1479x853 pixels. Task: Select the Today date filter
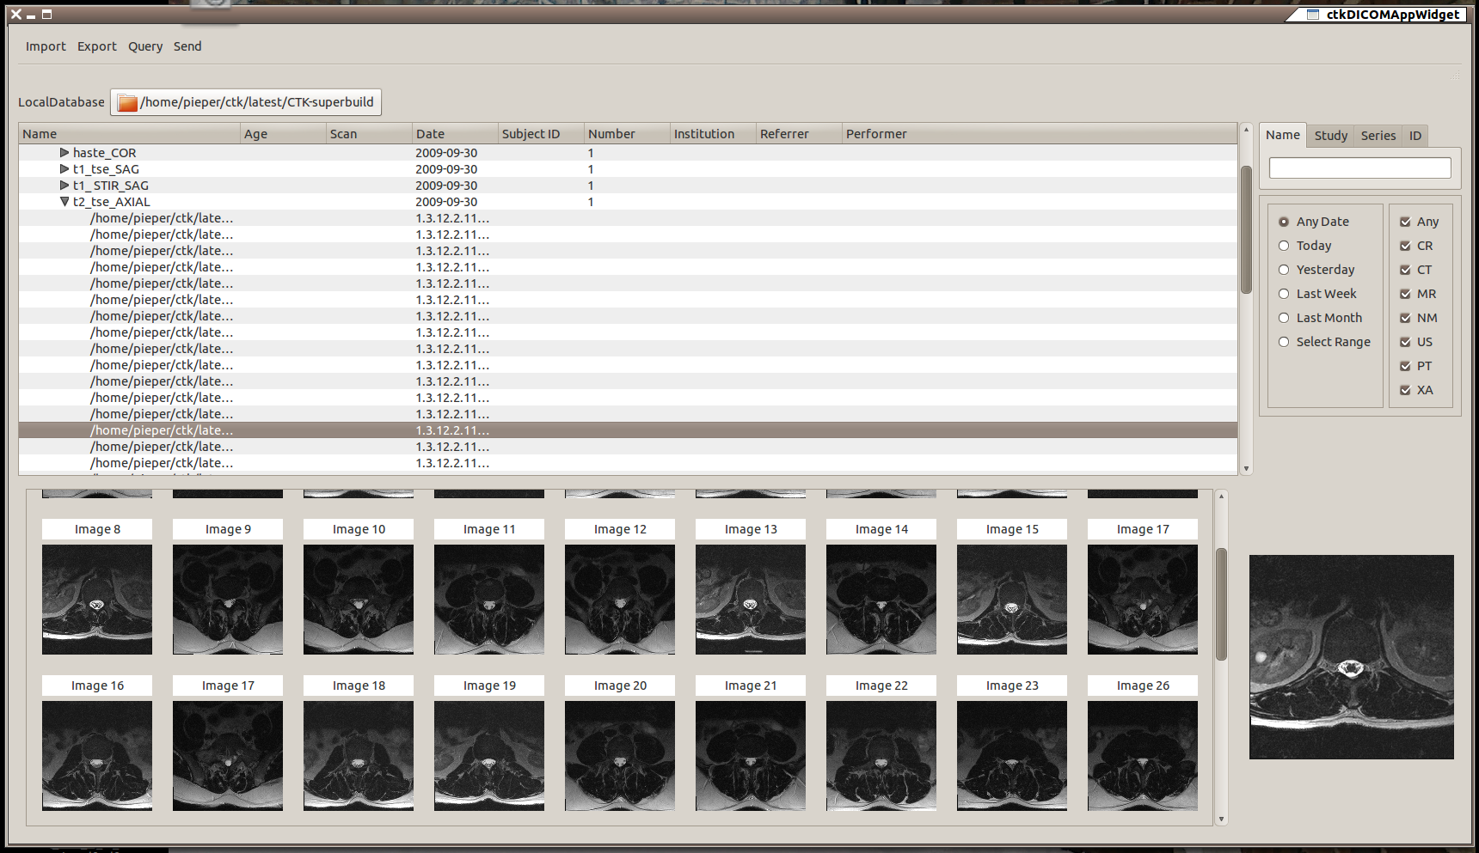tap(1284, 246)
